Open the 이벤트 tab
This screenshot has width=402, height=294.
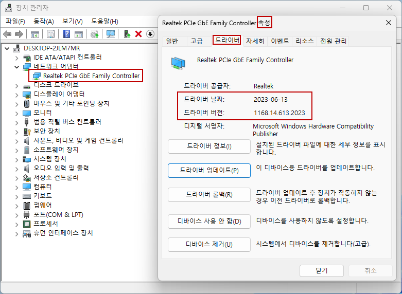pos(279,41)
